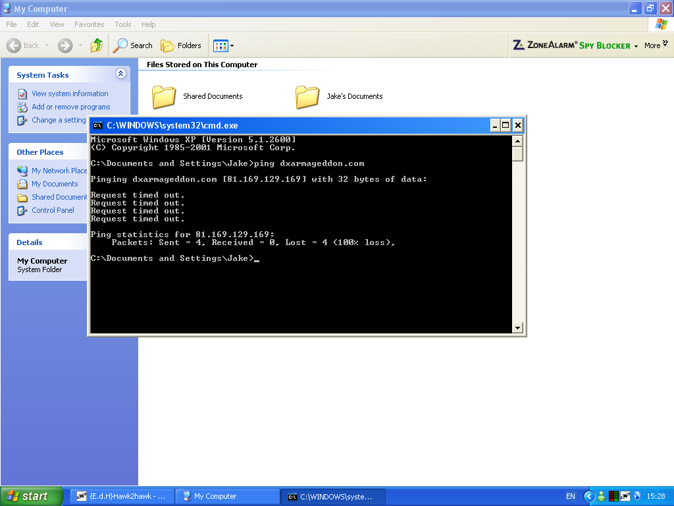Click the Add or remove programs icon
Viewport: 674px width, 506px height.
click(22, 107)
